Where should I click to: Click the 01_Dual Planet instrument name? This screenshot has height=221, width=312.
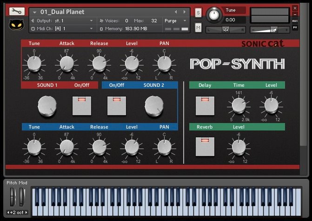click(62, 12)
